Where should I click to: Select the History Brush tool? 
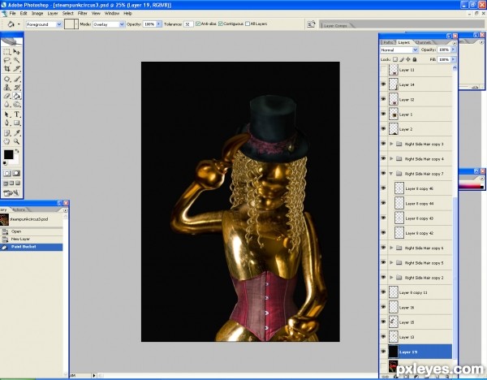tap(16, 88)
